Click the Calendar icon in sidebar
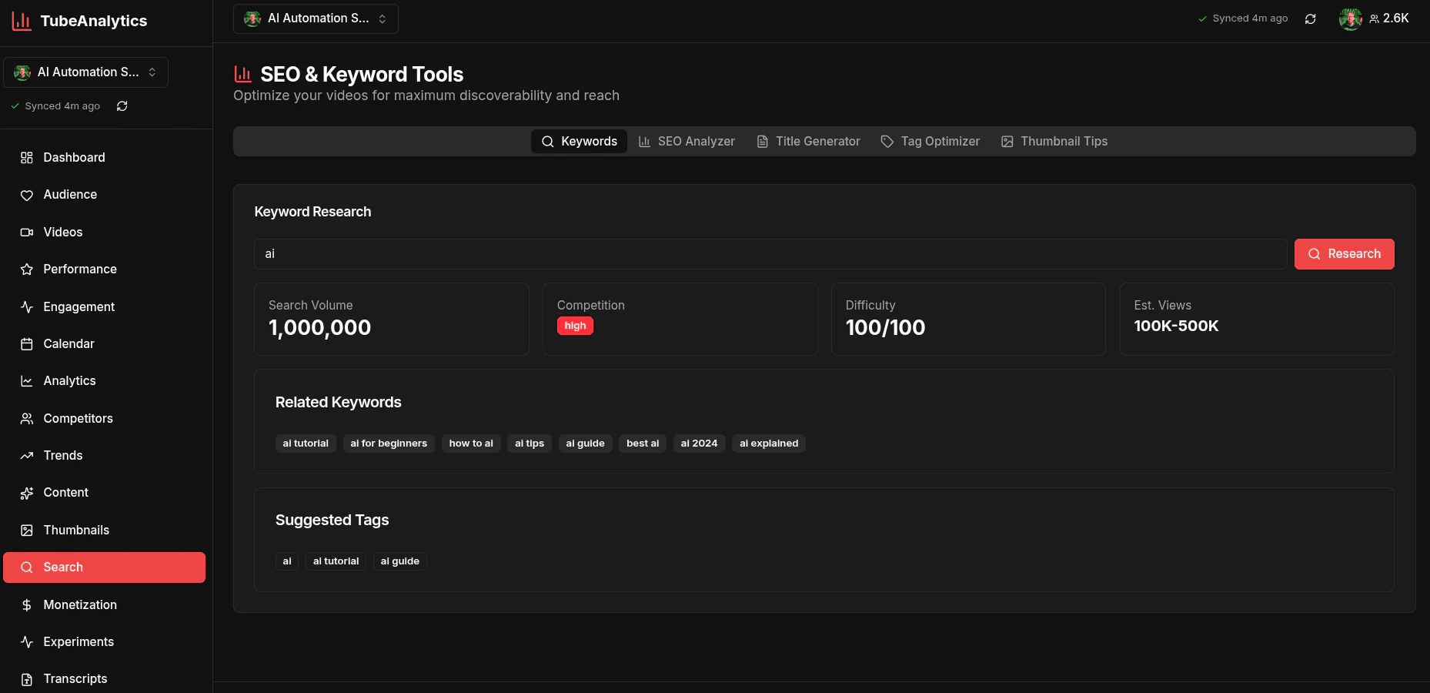Screen dimensions: 1430x693 click(x=26, y=343)
